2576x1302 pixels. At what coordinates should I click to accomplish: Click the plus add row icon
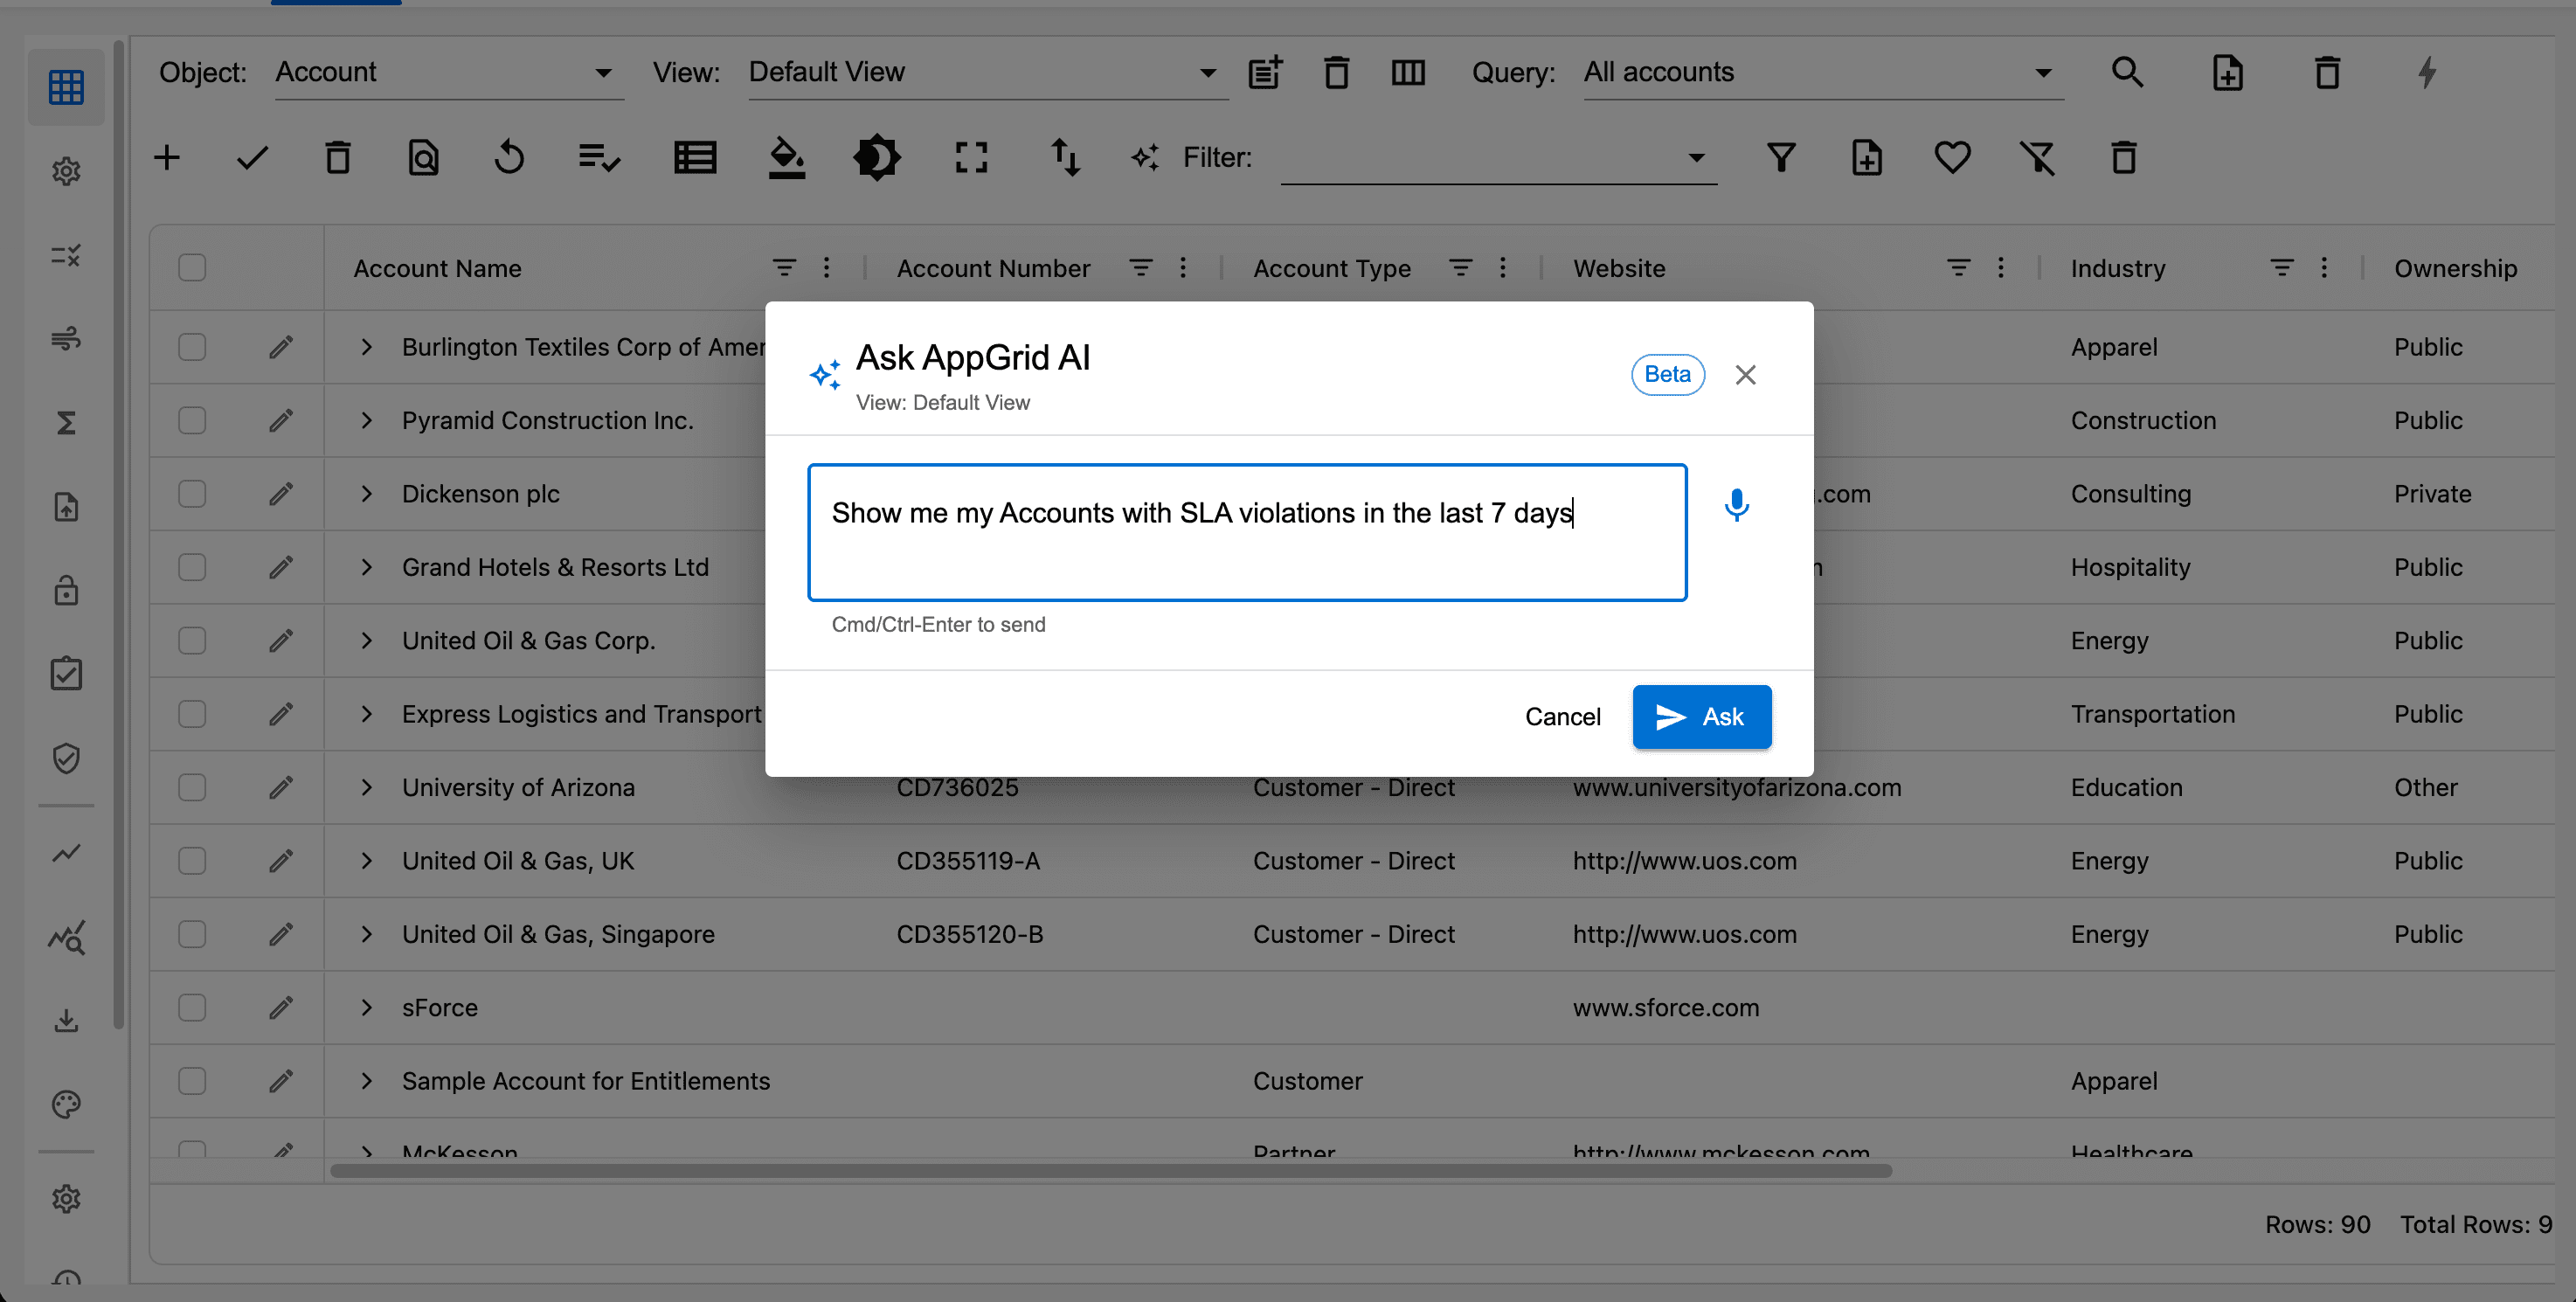point(167,157)
